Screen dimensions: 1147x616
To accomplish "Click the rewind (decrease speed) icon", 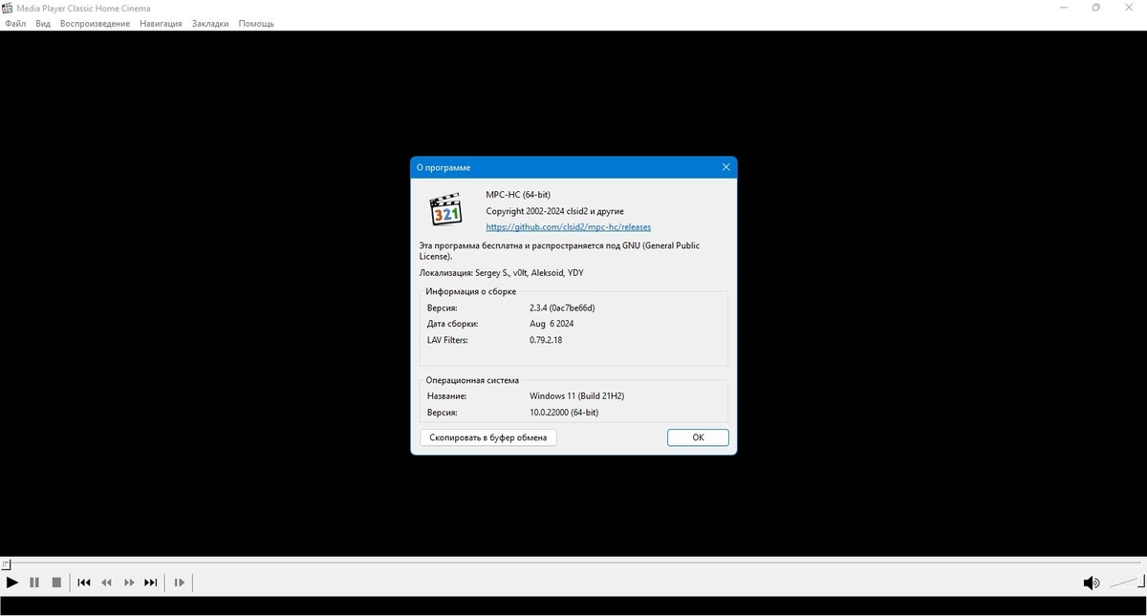I will coord(107,583).
